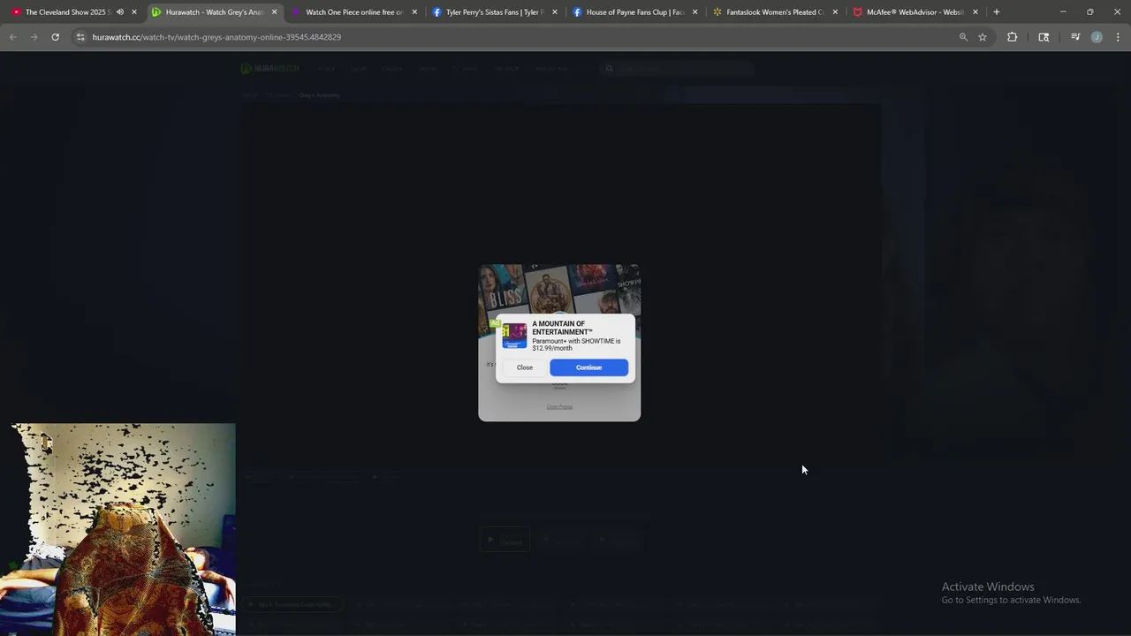Select the Hurawatch Grey's Anatomy tab

215,12
